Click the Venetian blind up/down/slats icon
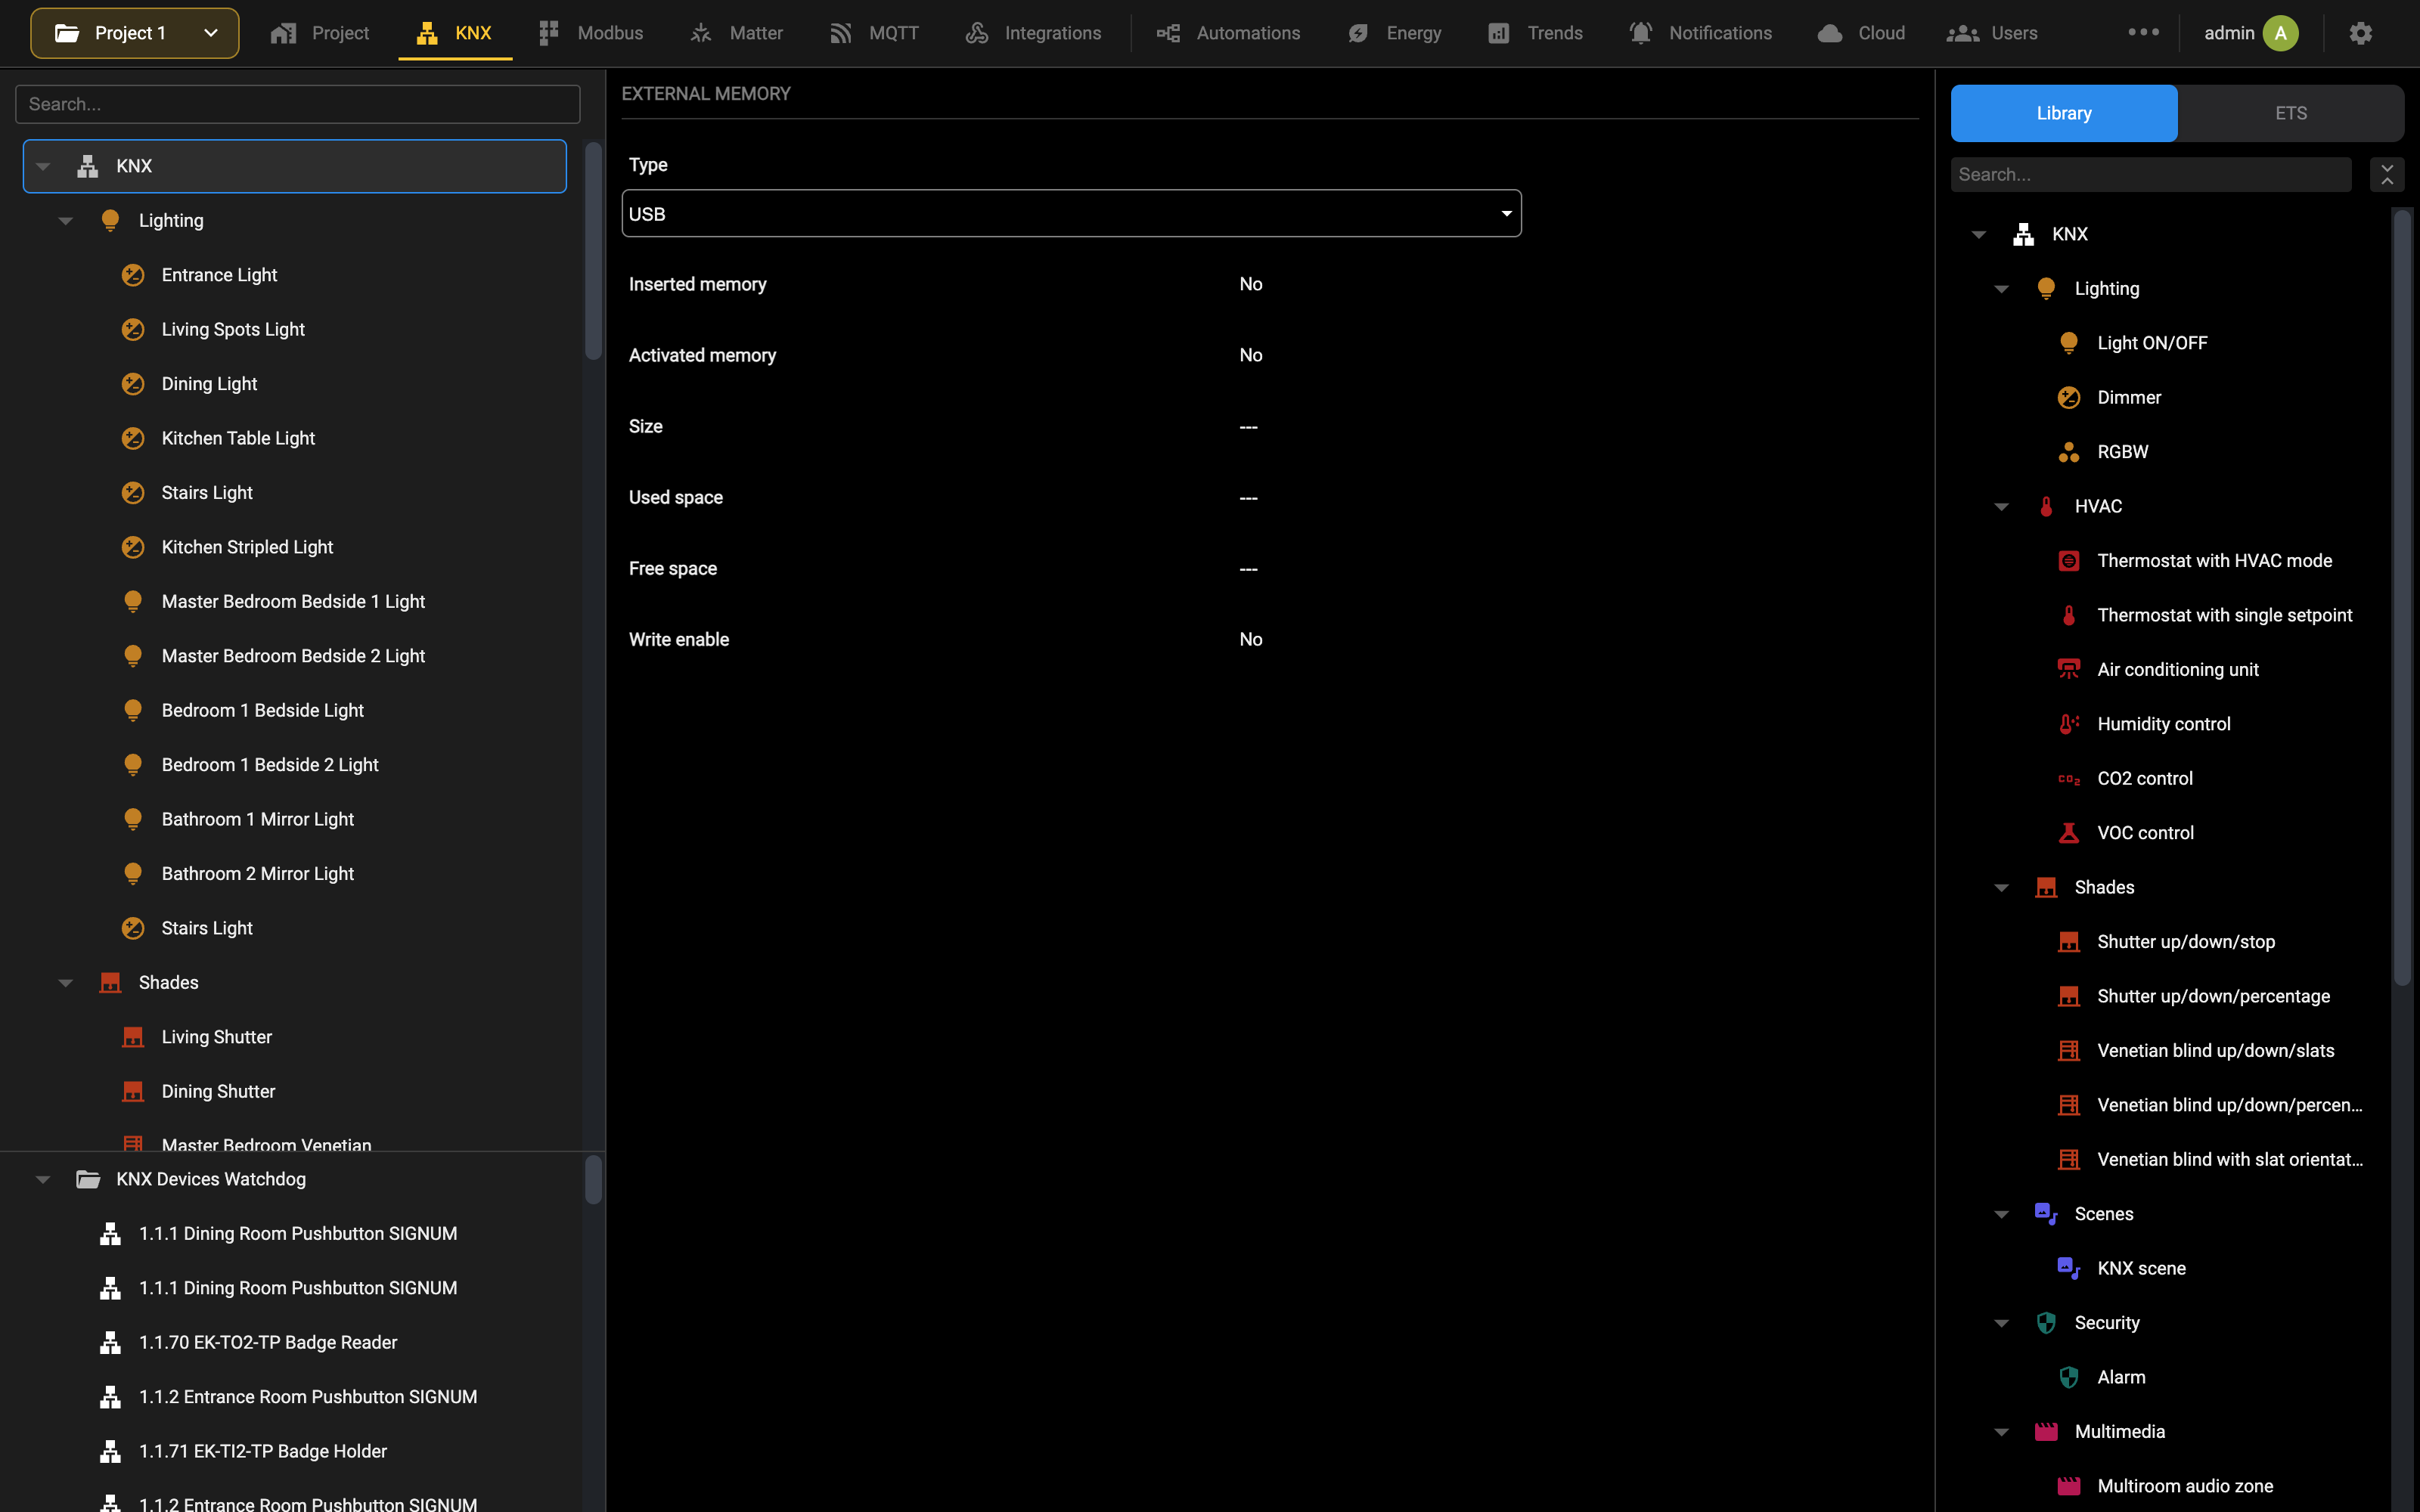2420x1512 pixels. tap(2068, 1051)
